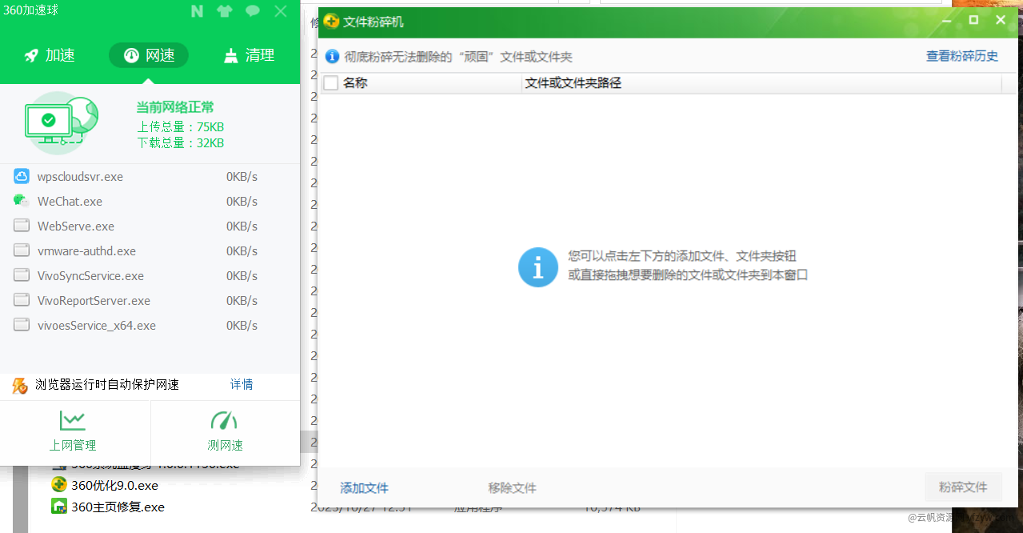Open 上网管理 chart icon
Screen dimensions: 1023x533
(x=73, y=421)
